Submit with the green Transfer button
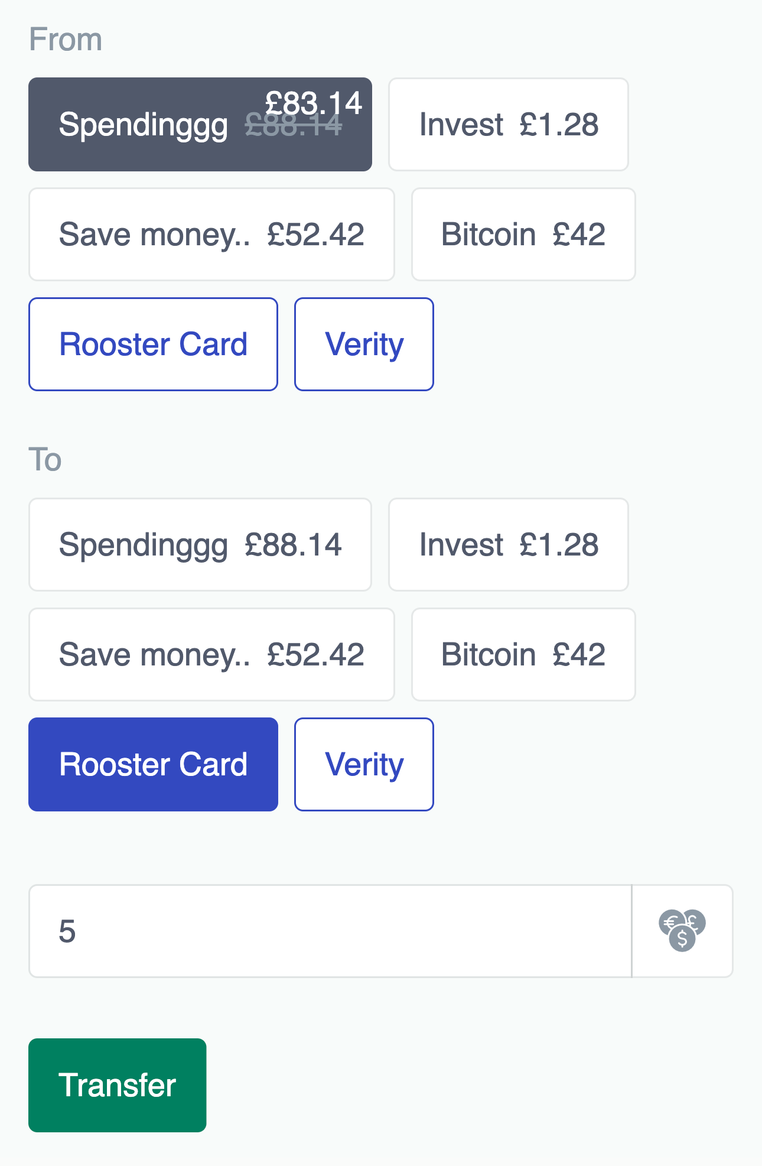This screenshot has height=1166, width=762. tap(118, 1086)
